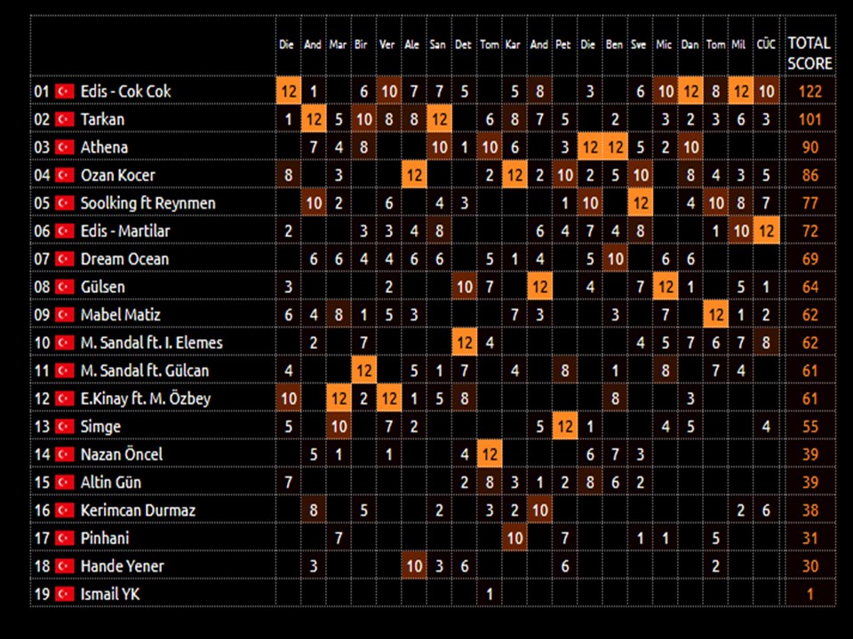853x639 pixels.
Task: Click the TOTAL SCORE column header
Action: (x=809, y=53)
